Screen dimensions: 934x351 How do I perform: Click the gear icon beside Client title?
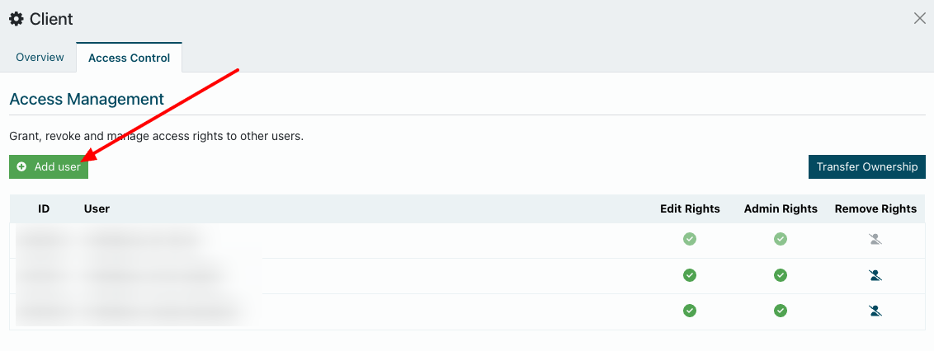(16, 18)
